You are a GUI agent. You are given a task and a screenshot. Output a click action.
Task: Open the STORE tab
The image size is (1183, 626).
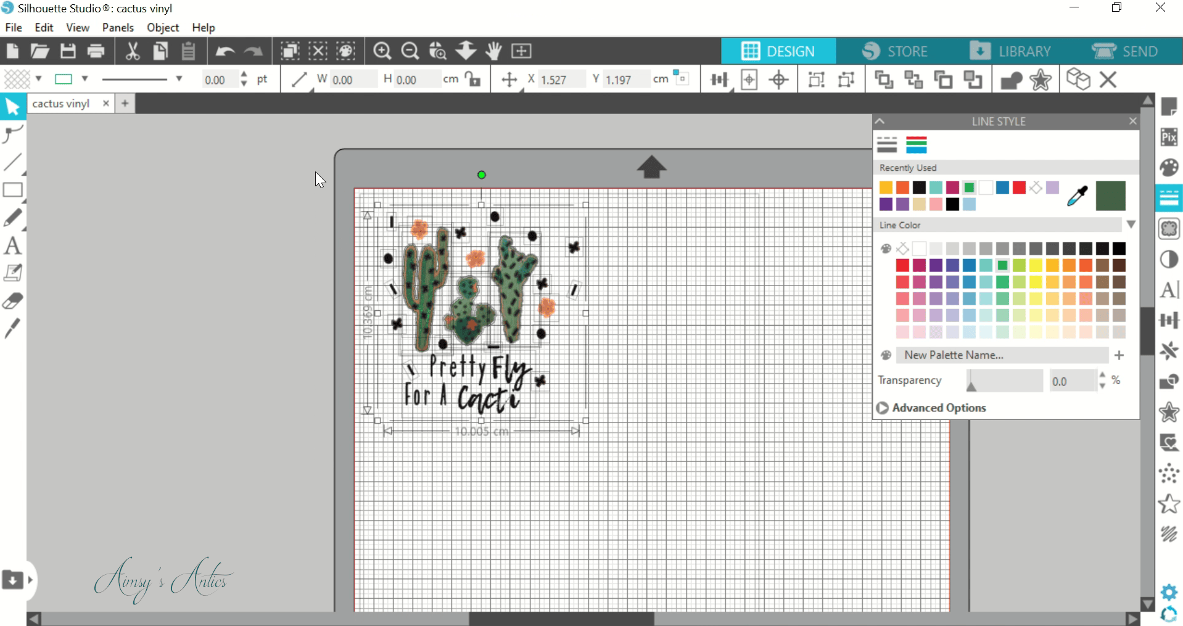click(x=895, y=51)
